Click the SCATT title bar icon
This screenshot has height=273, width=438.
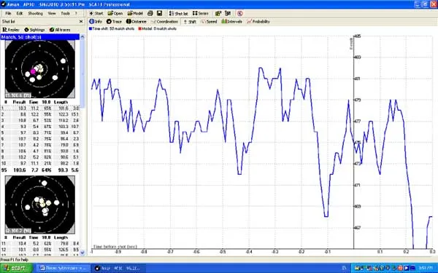click(x=3, y=4)
